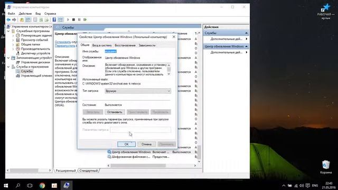338x190 pixels.
Task: Open the Корзина desktop icon
Action: (x=326, y=167)
